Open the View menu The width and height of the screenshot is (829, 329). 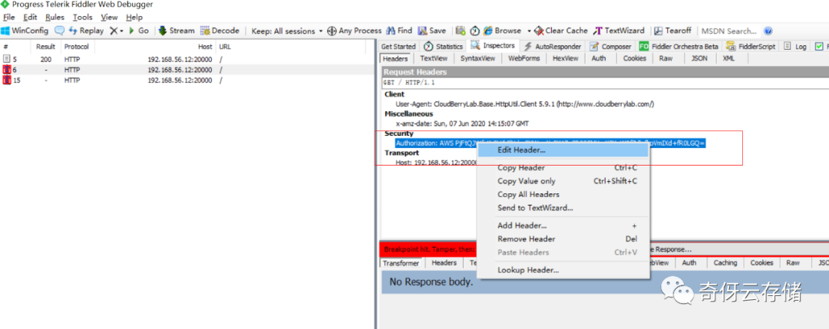(109, 17)
